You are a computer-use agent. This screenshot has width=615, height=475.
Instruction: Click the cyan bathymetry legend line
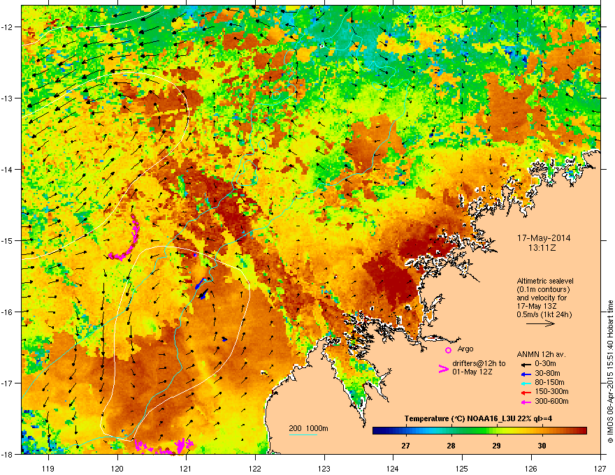coord(303,434)
